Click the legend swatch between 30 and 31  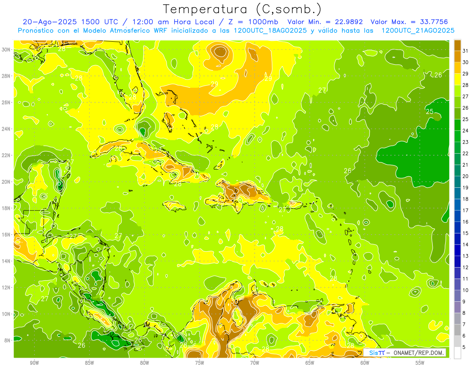pyautogui.click(x=457, y=57)
